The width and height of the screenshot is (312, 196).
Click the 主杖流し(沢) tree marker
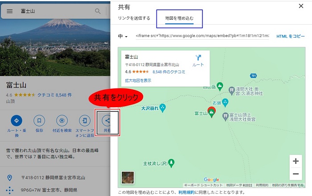click(171, 163)
